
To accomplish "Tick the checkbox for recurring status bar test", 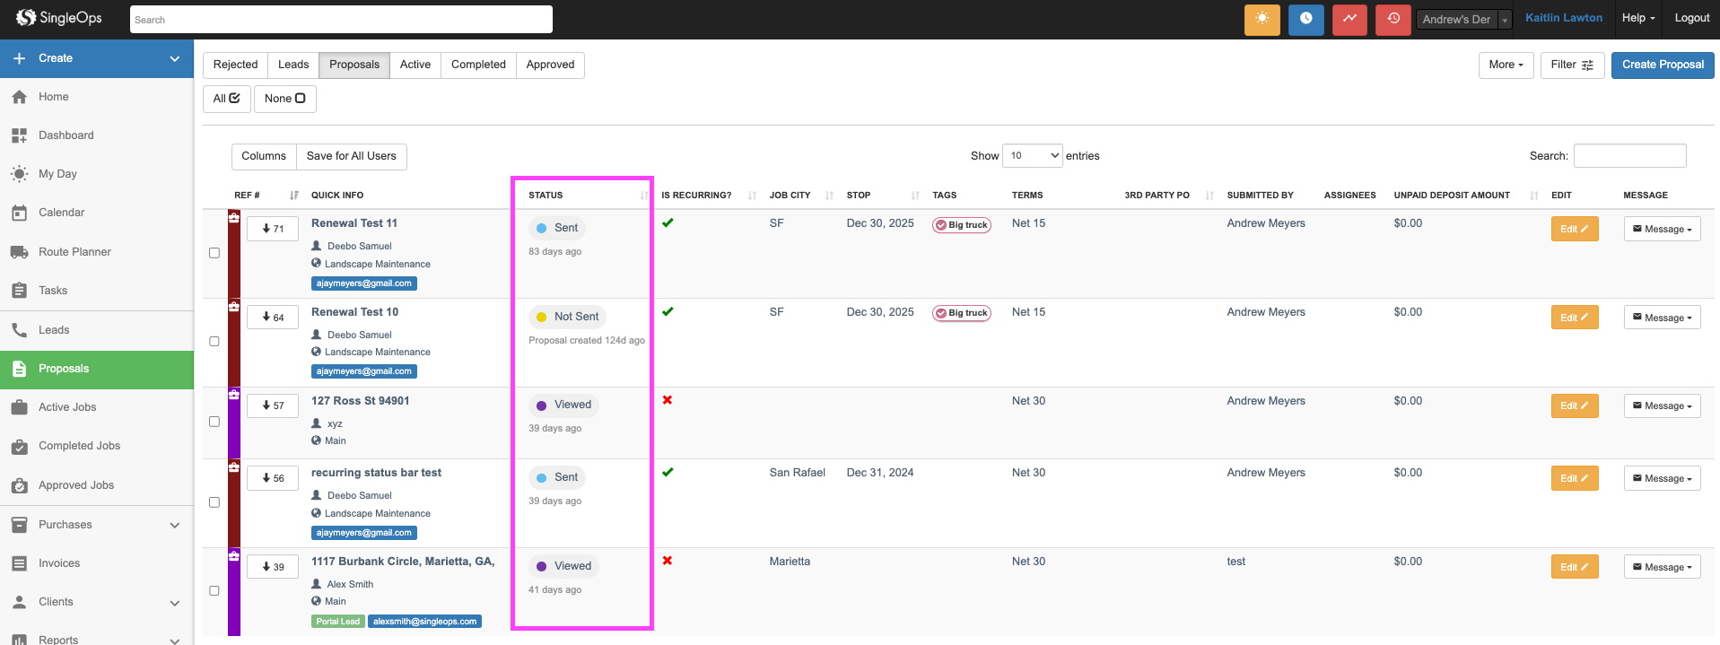I will (214, 502).
